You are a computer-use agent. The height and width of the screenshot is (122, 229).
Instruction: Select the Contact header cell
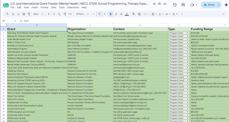pyautogui.click(x=140, y=29)
